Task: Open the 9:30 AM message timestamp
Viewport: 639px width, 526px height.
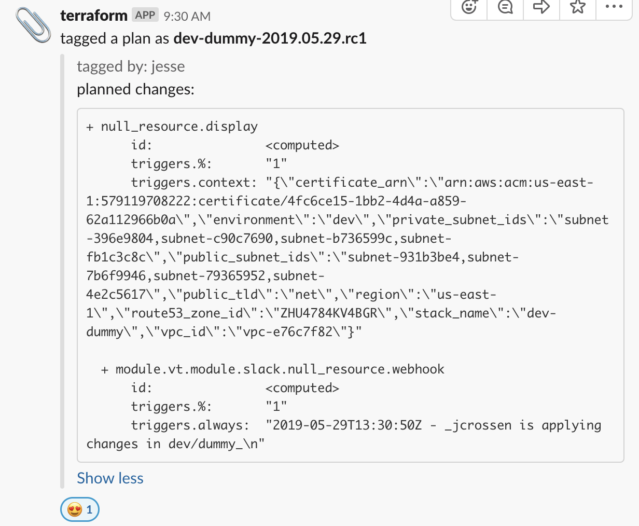Action: 187,16
